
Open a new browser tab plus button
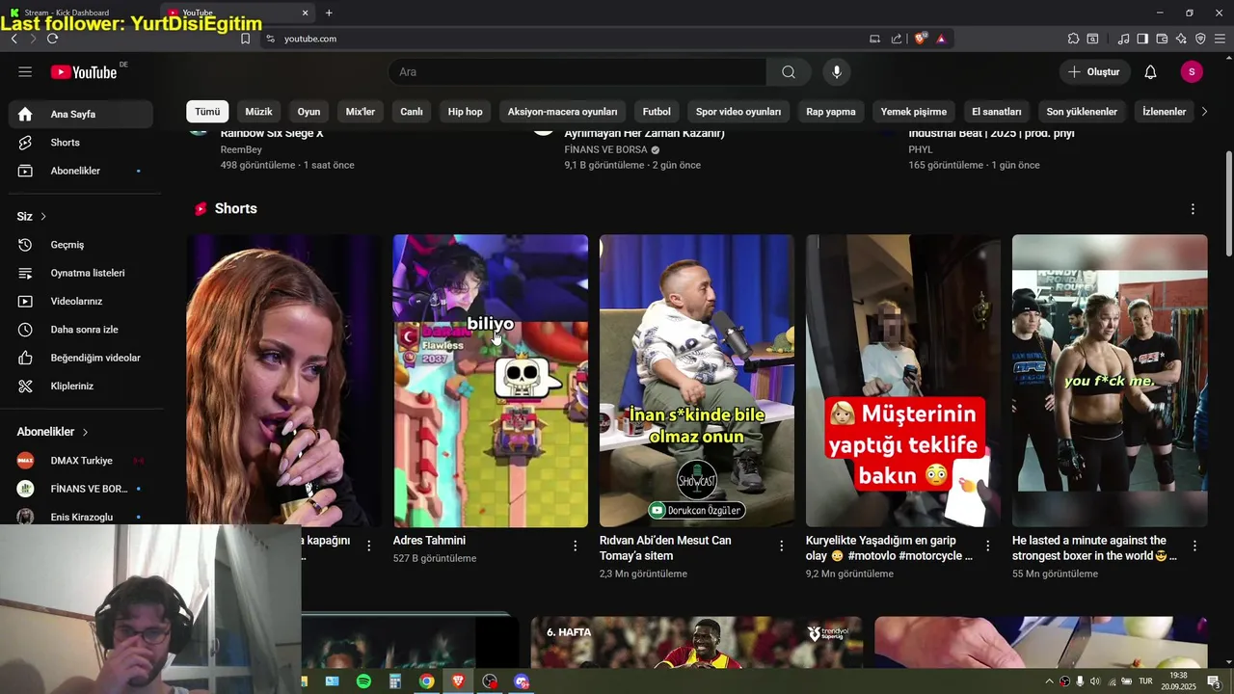pyautogui.click(x=329, y=13)
